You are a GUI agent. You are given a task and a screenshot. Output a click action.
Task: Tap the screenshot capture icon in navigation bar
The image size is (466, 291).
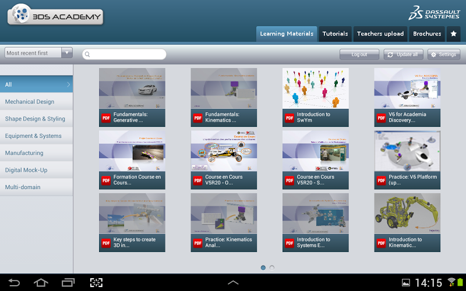pyautogui.click(x=96, y=283)
